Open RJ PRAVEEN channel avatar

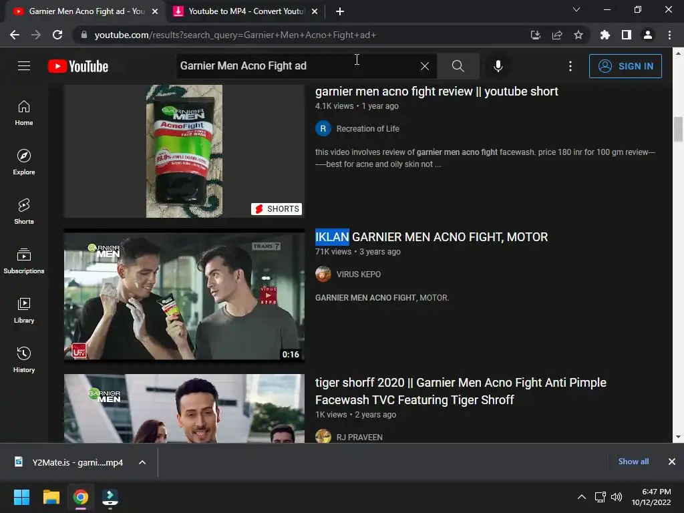click(323, 437)
